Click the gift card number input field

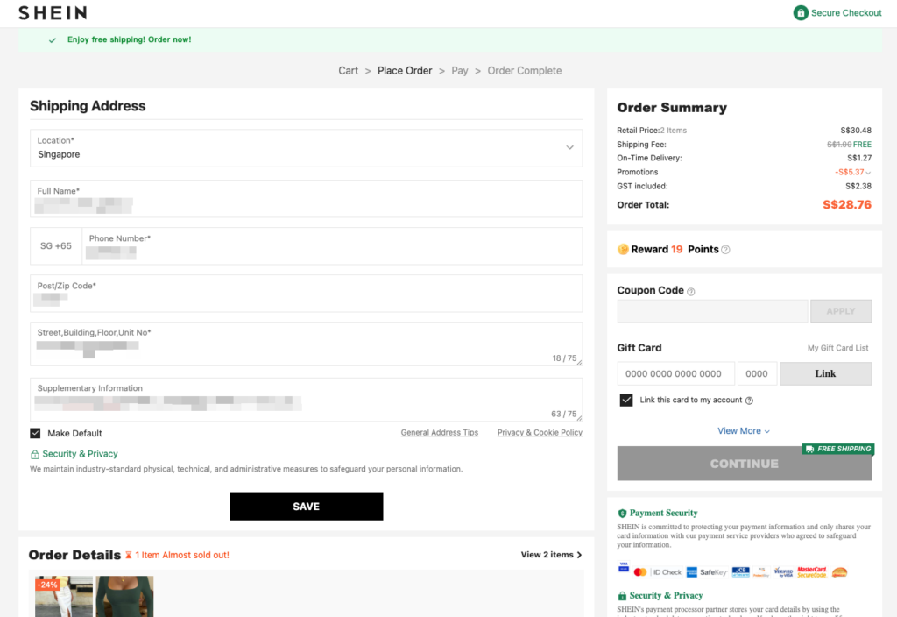[x=675, y=373]
